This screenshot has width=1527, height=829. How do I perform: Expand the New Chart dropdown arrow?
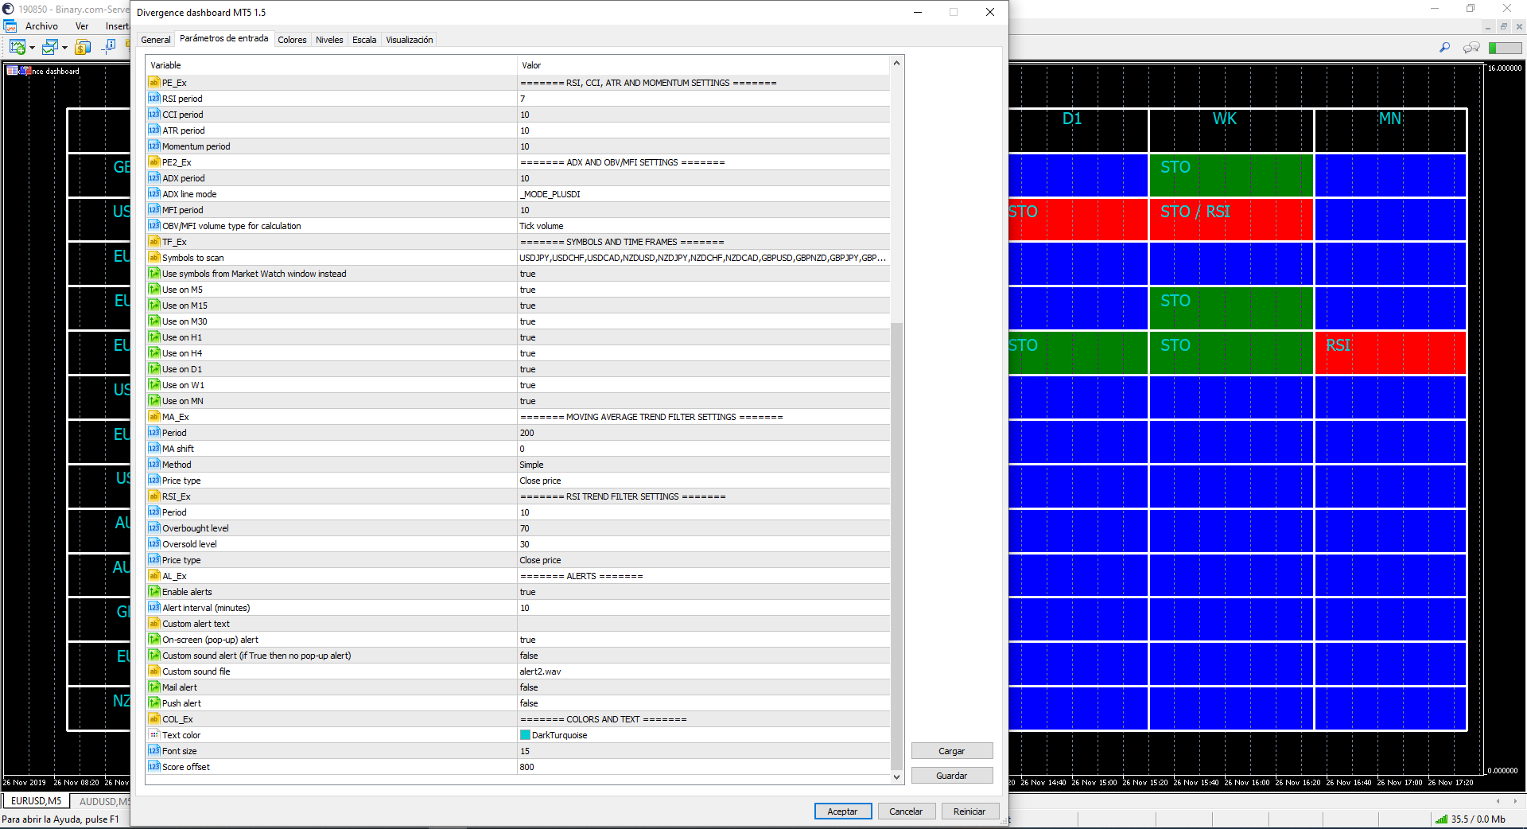(x=32, y=49)
